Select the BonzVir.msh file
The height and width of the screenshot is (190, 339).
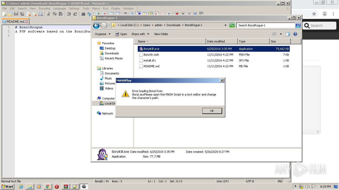213,55
